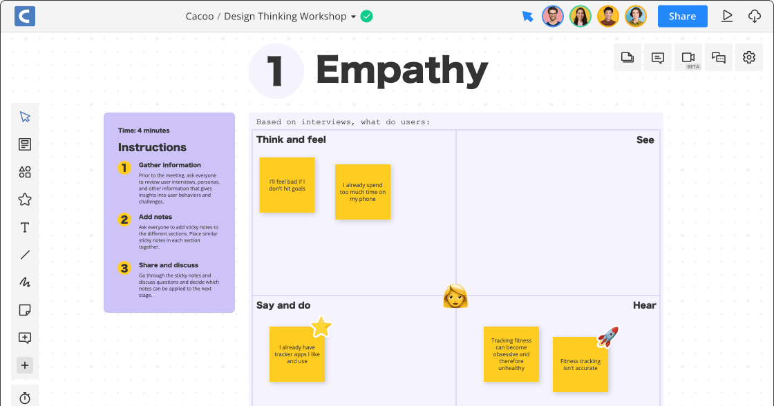The width and height of the screenshot is (774, 406).
Task: Select the line drawing tool
Action: 25,254
